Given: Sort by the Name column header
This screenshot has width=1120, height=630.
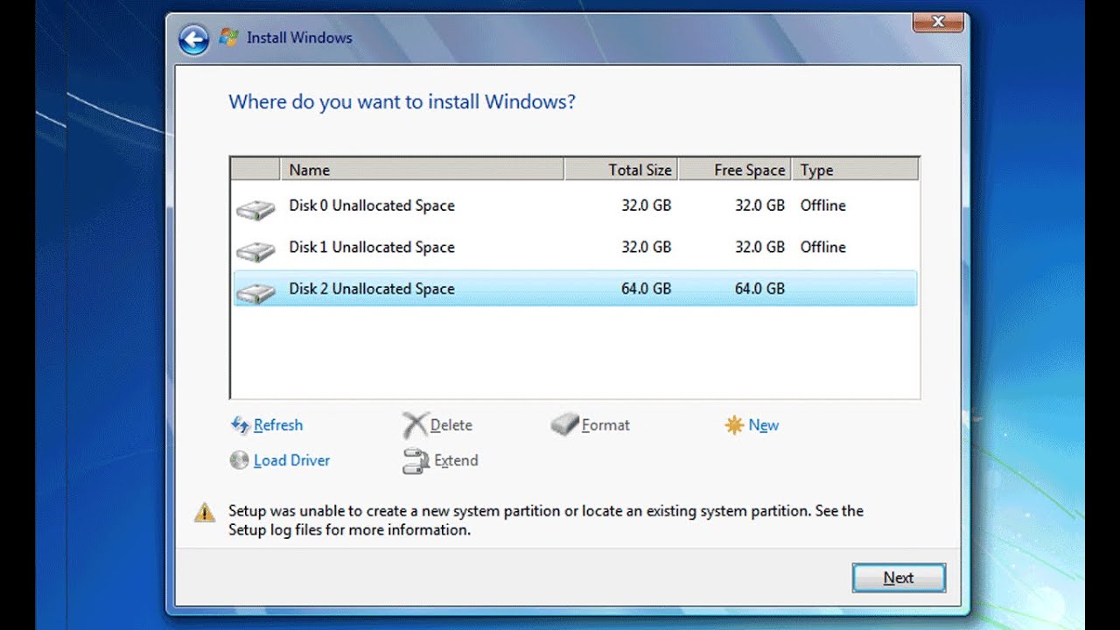Looking at the screenshot, I should coord(420,170).
